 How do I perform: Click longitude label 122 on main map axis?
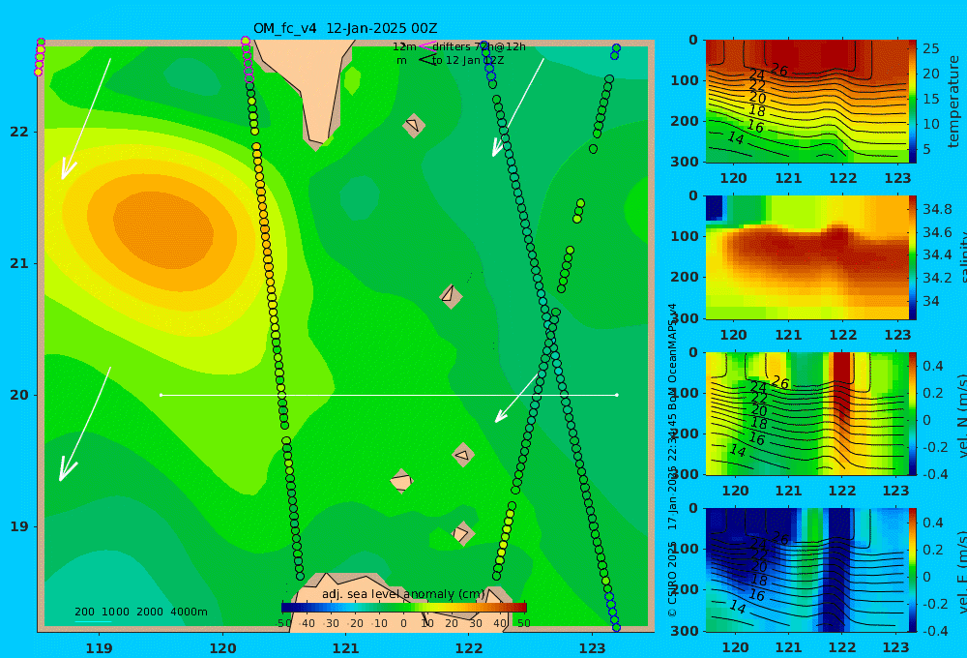(x=469, y=648)
